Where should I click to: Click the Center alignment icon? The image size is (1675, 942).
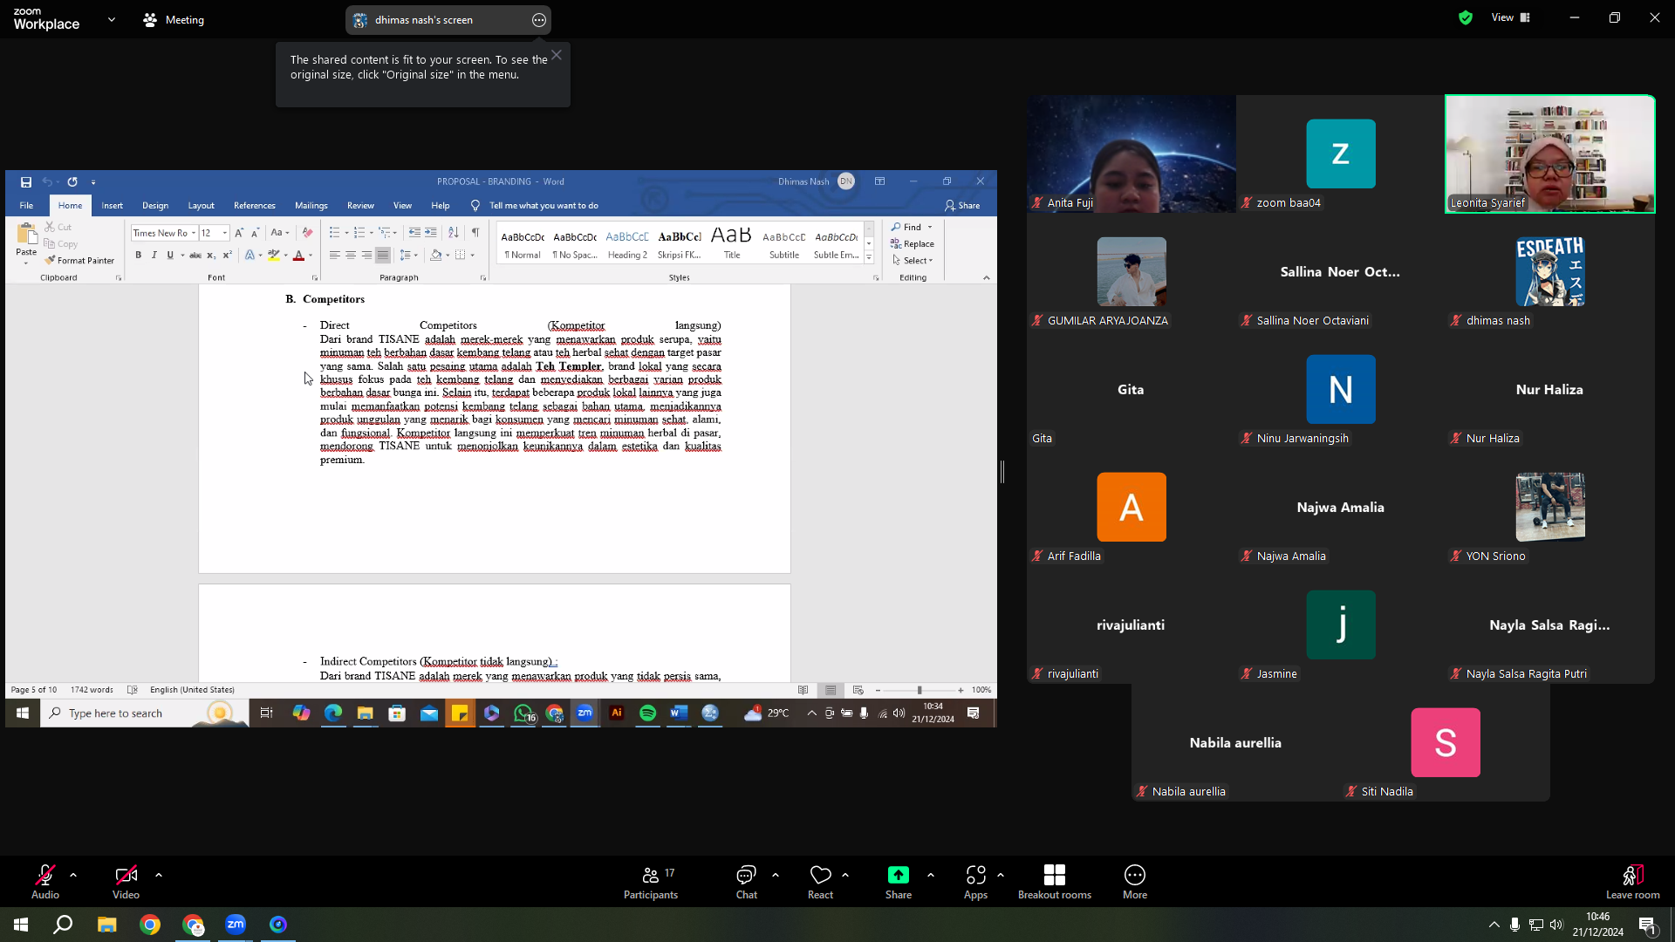(351, 255)
